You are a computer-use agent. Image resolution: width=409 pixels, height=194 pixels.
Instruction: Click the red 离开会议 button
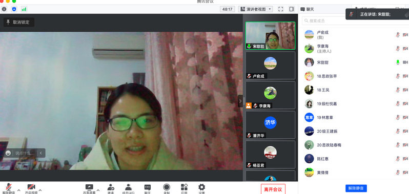[273, 189]
